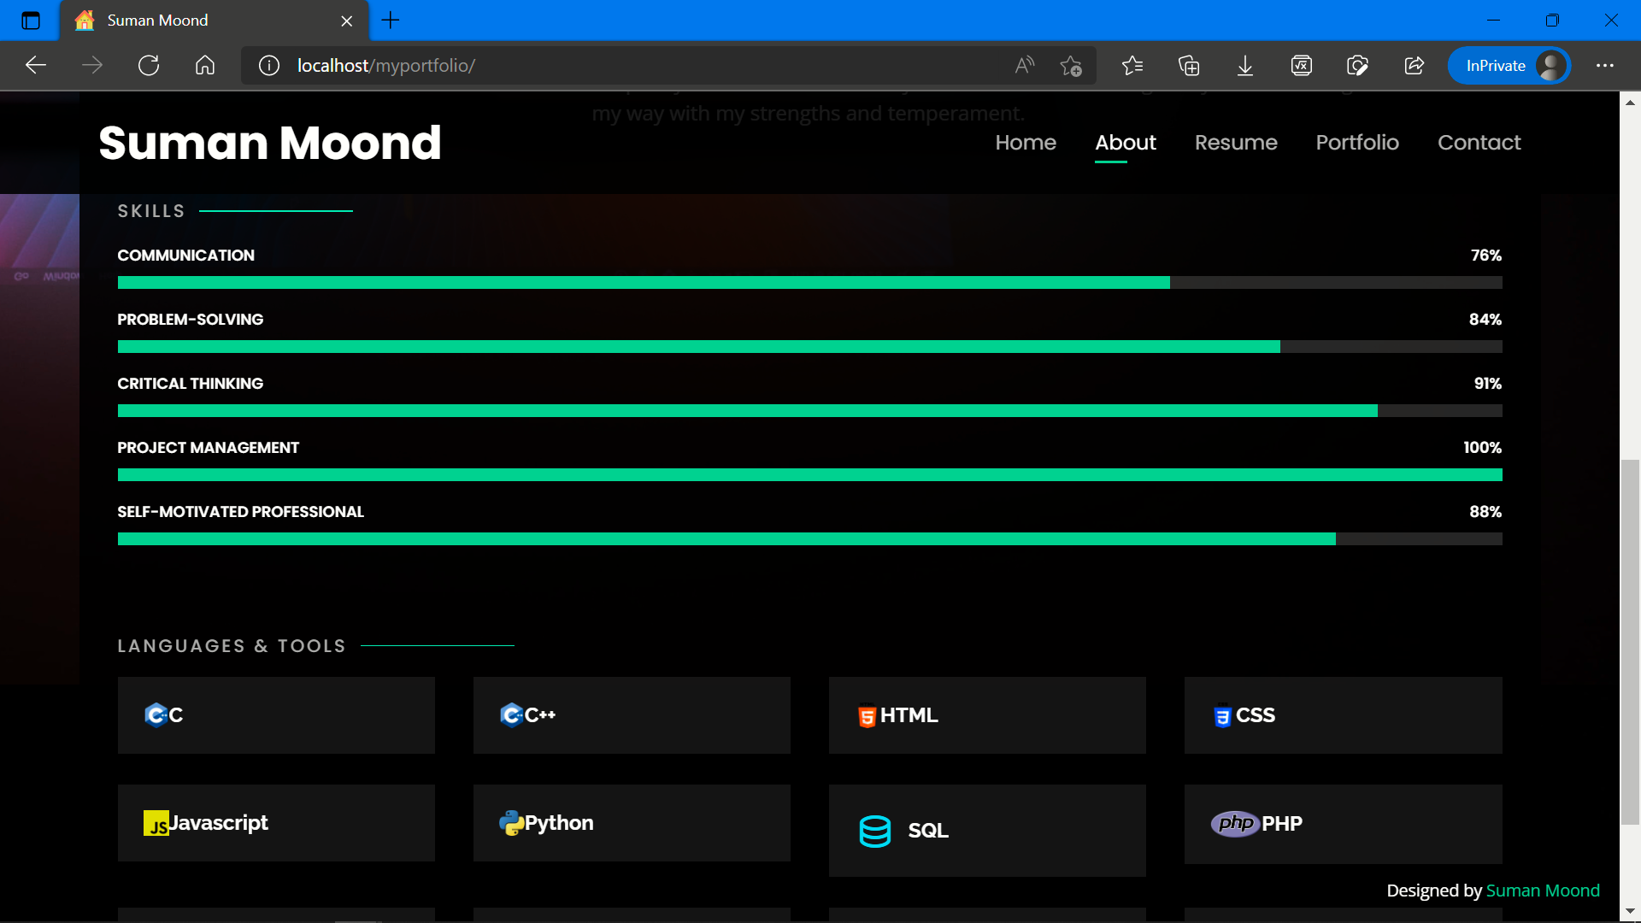
Task: Switch to the Suman Moond browser tab
Action: tap(214, 21)
